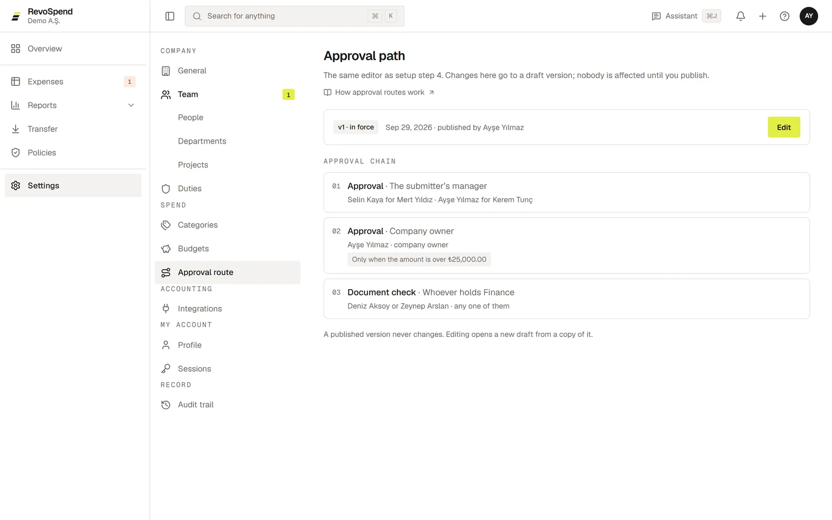Image resolution: width=832 pixels, height=520 pixels.
Task: Click the Overview grid icon
Action: coord(16,48)
